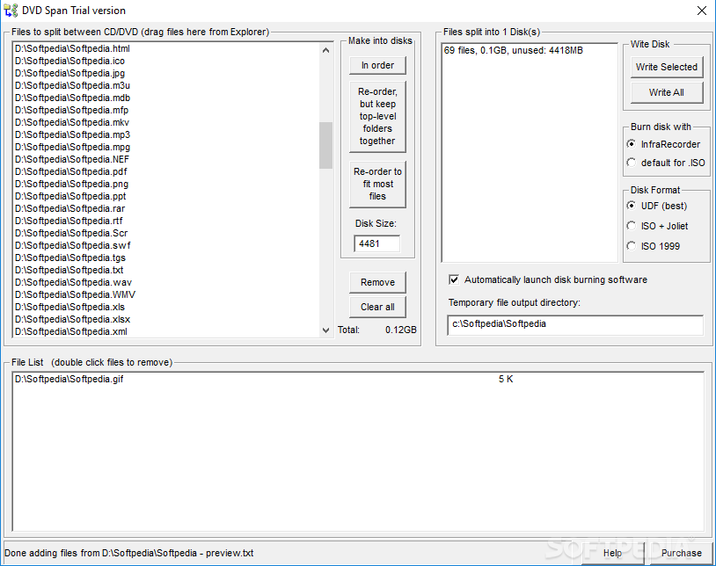The width and height of the screenshot is (716, 566).
Task: Click the file list scrollbar thumb
Action: pos(325,145)
